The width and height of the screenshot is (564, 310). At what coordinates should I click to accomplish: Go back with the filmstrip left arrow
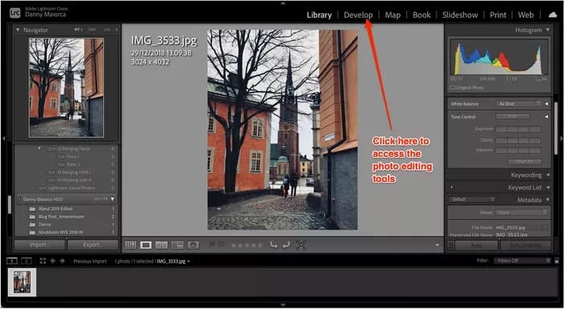(x=53, y=261)
